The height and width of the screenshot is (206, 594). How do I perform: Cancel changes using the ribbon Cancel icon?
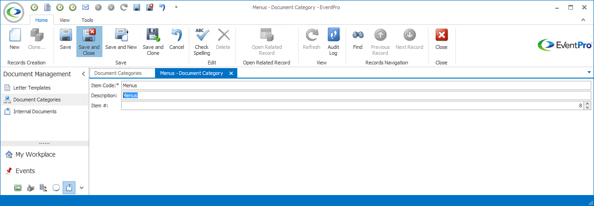coord(177,39)
